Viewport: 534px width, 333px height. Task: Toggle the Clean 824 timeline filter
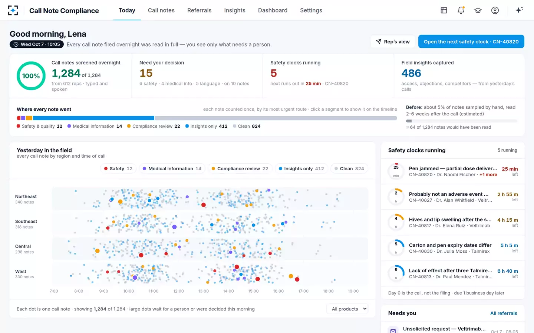349,169
